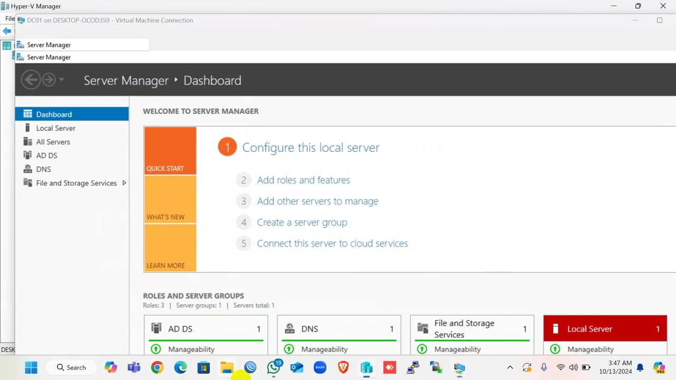The height and width of the screenshot is (380, 676).
Task: Open Outlook from the taskbar
Action: [297, 367]
